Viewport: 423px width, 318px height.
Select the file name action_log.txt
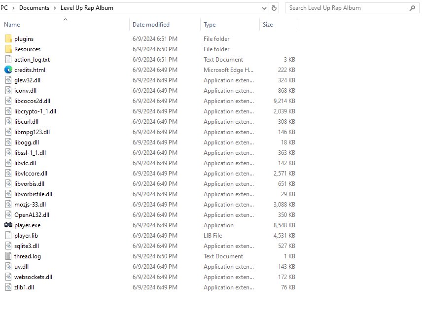(x=32, y=60)
